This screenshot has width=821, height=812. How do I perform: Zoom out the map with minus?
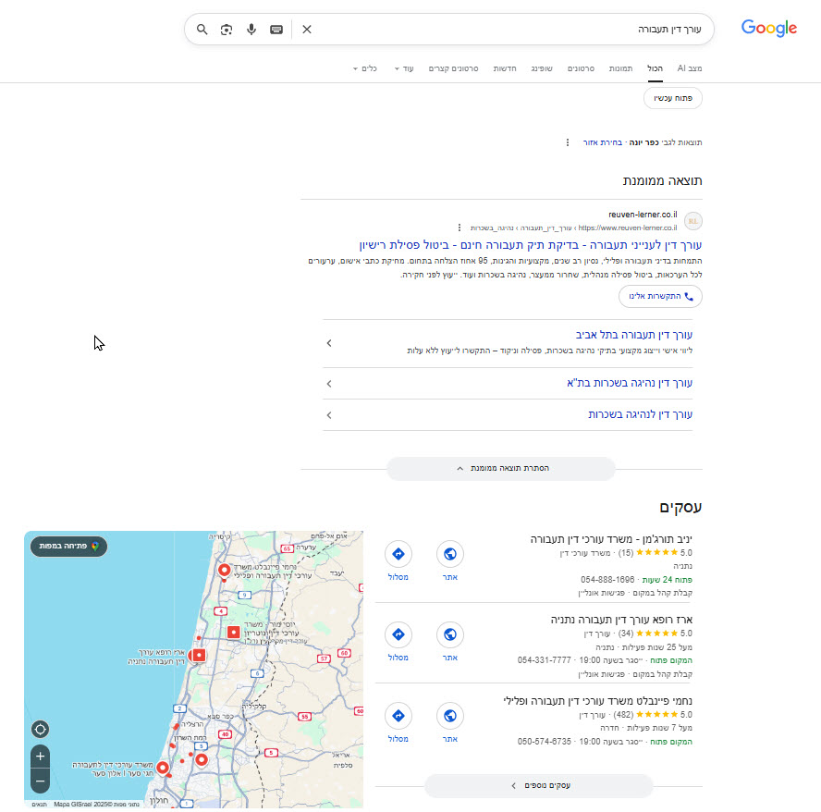coord(41,781)
